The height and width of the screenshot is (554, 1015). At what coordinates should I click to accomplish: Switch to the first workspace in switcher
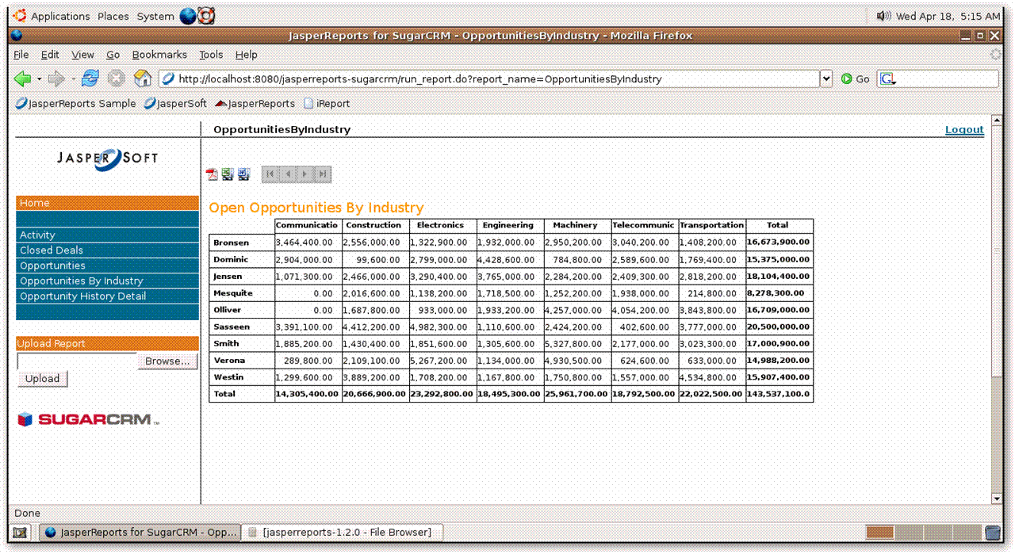(880, 533)
